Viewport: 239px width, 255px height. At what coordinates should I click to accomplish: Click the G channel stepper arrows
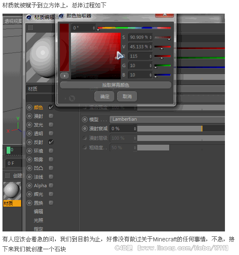click(x=151, y=66)
